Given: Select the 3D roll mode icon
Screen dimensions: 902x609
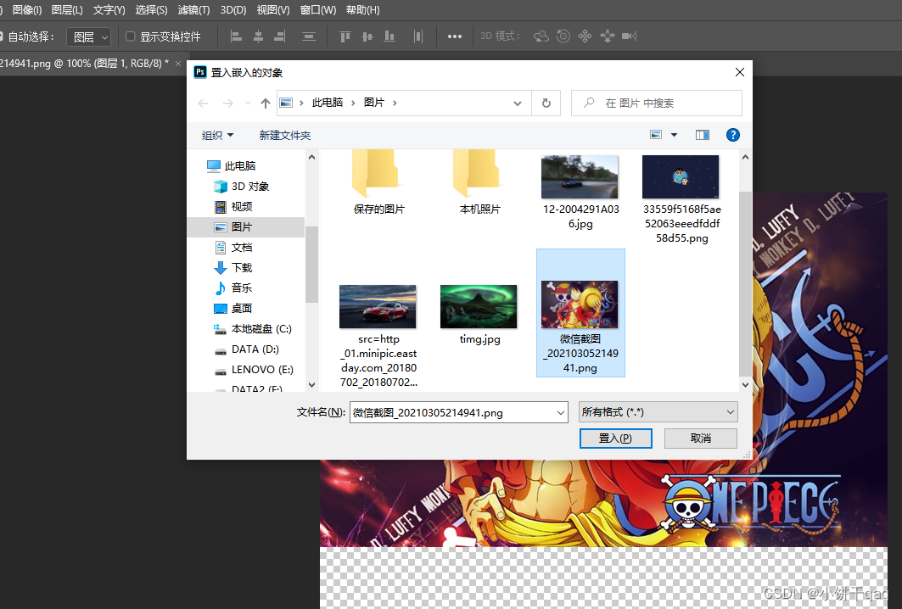Looking at the screenshot, I should click(x=563, y=36).
